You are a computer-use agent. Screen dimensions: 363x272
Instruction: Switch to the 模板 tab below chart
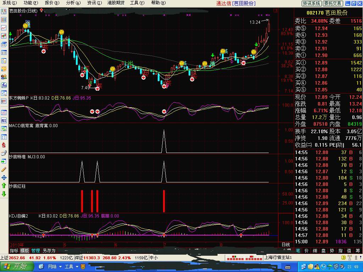pyautogui.click(x=24, y=250)
